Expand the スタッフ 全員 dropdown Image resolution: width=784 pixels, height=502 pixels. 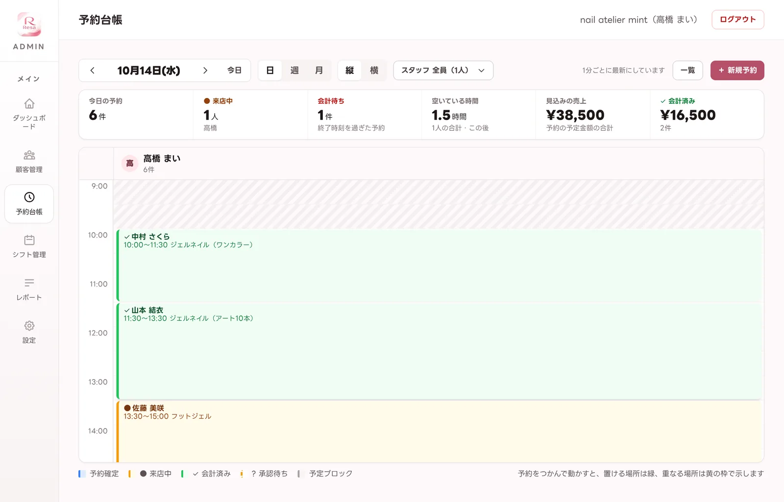(x=443, y=71)
